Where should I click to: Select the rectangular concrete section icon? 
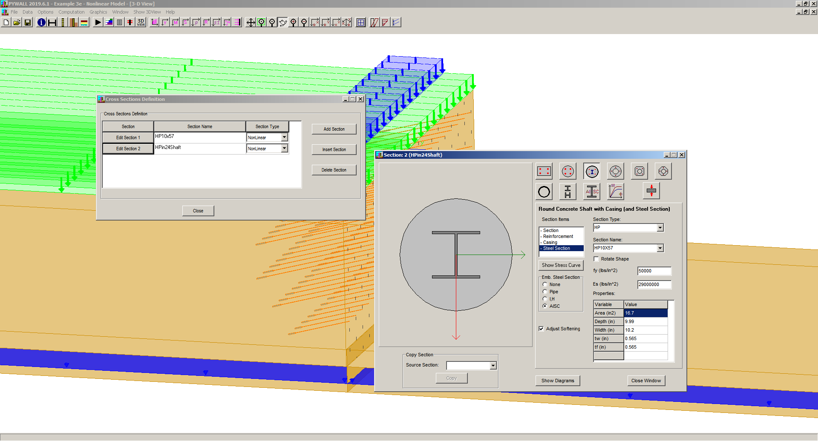pos(544,172)
